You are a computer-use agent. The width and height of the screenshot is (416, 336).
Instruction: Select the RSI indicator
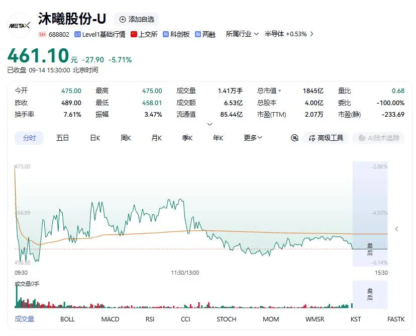click(150, 319)
